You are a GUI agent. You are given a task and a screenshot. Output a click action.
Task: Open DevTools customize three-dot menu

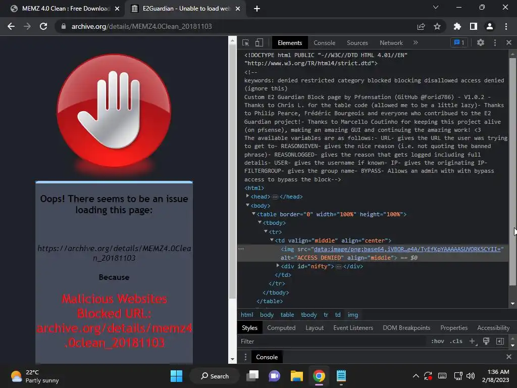(495, 42)
